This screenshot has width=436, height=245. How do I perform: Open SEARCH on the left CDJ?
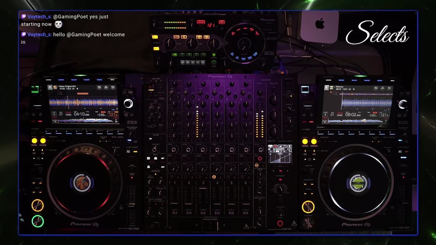(x=99, y=80)
